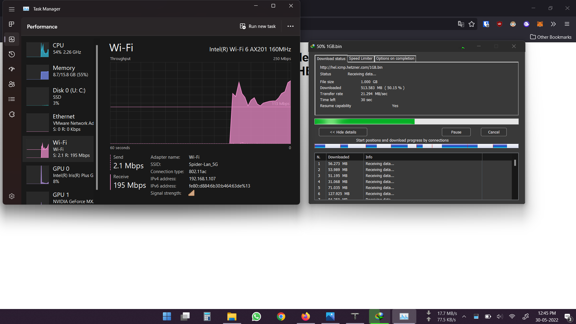The image size is (576, 324).
Task: Open Services page icon in sidebar
Action: [12, 114]
